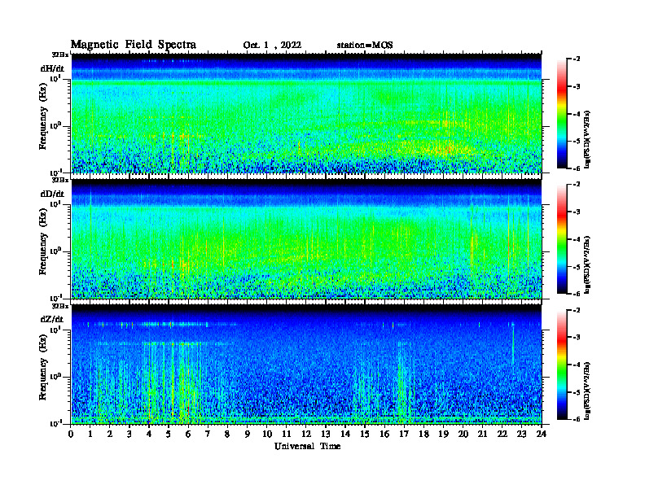This screenshot has height=498, width=645.
Task: Click the Frequency (Hz) label of dD/dt panel
Action: [x=43, y=243]
